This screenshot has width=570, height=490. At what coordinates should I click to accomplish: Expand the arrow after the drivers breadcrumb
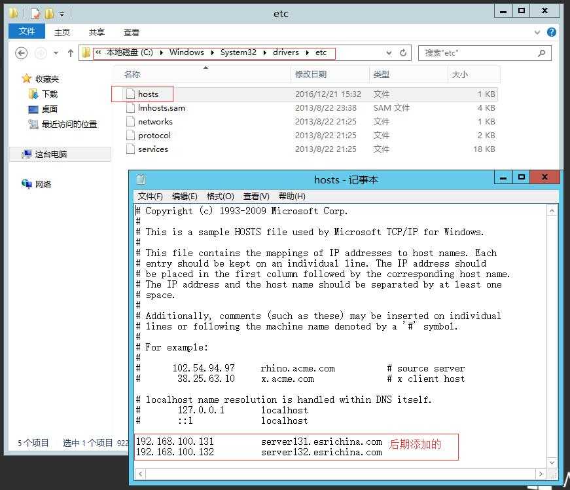[x=308, y=53]
